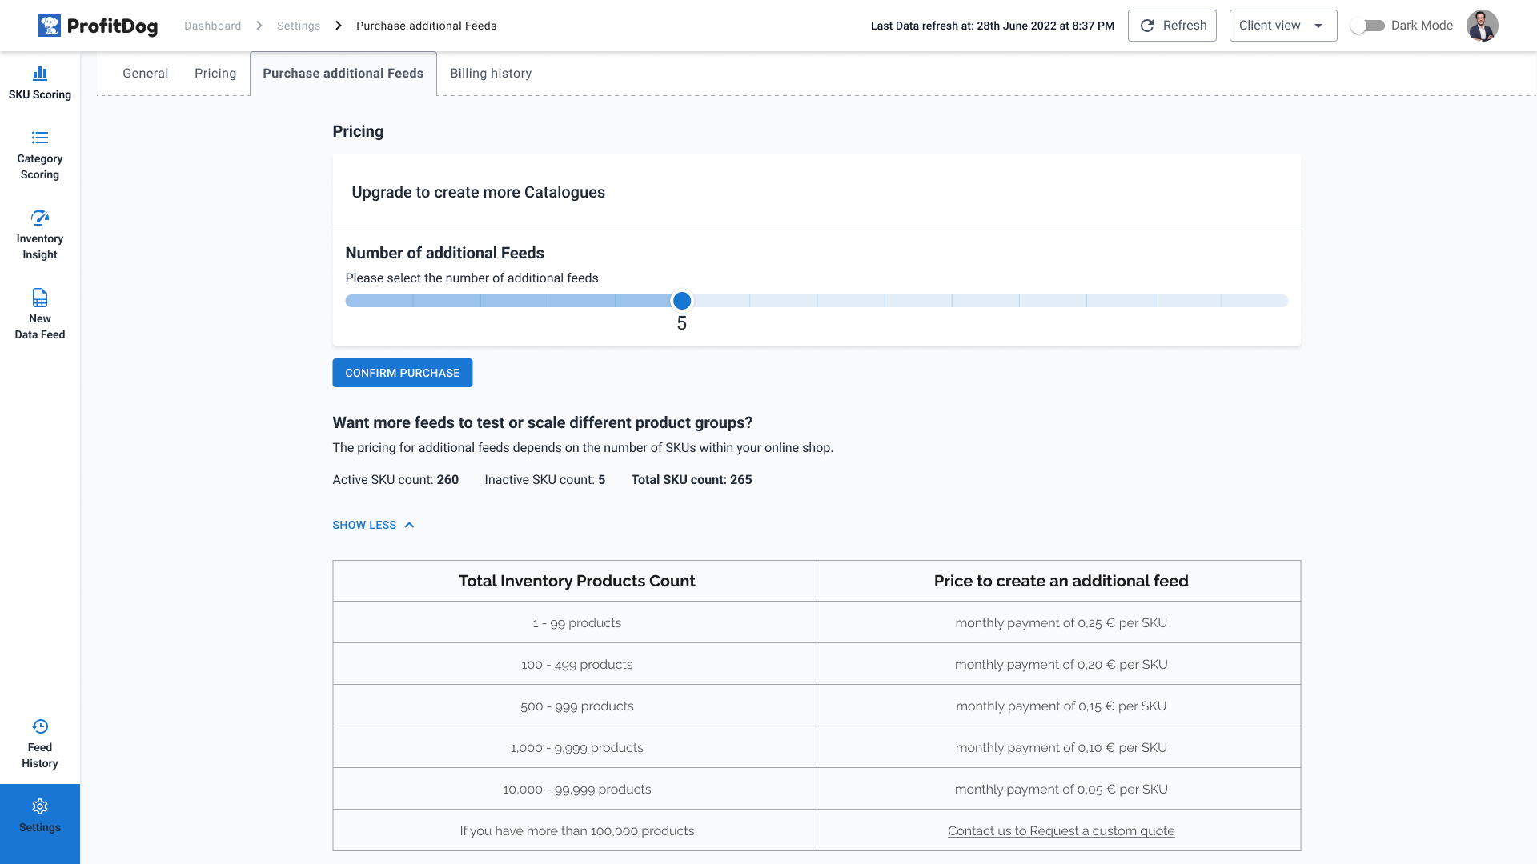Click the Price to create an additional feed header
1537x864 pixels.
[x=1059, y=581]
